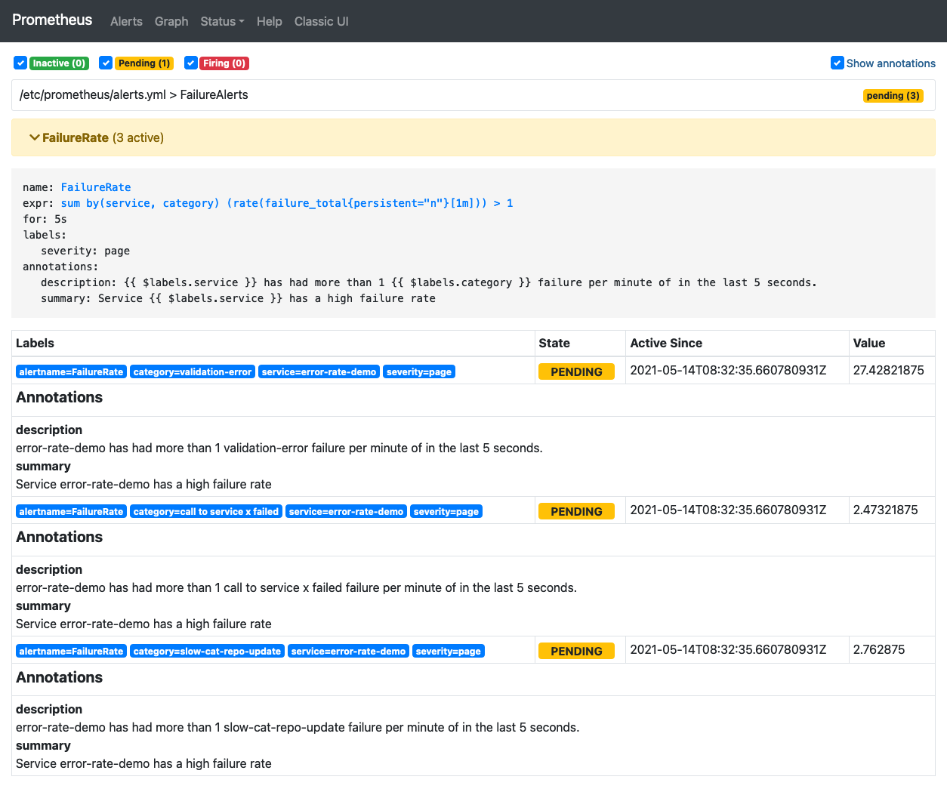Click the Show annotations label text
Viewport: 947px width, 792px height.
(890, 63)
